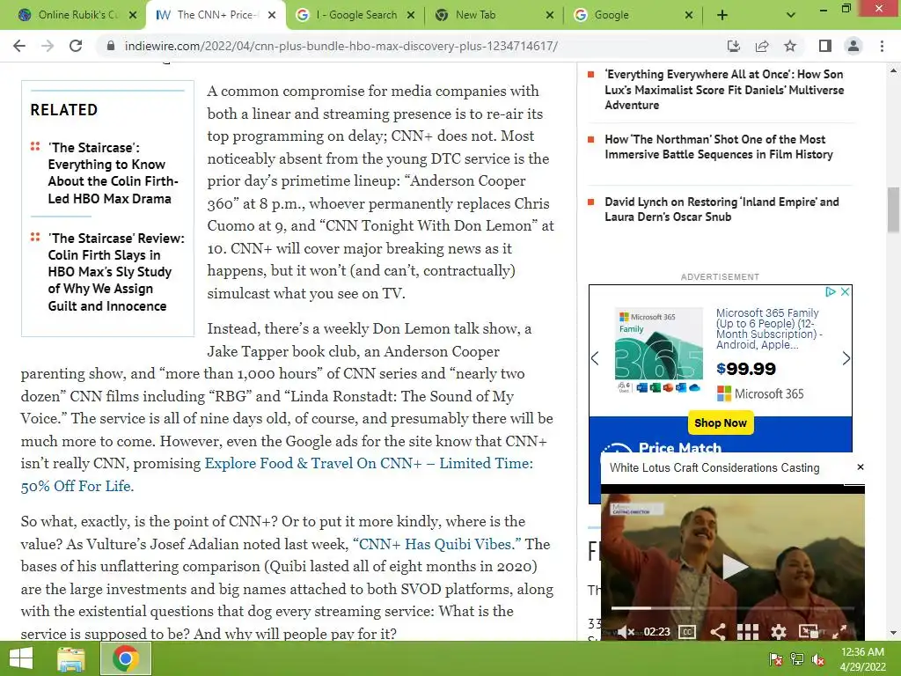
Task: Show previous ad product arrow
Action: click(x=596, y=359)
